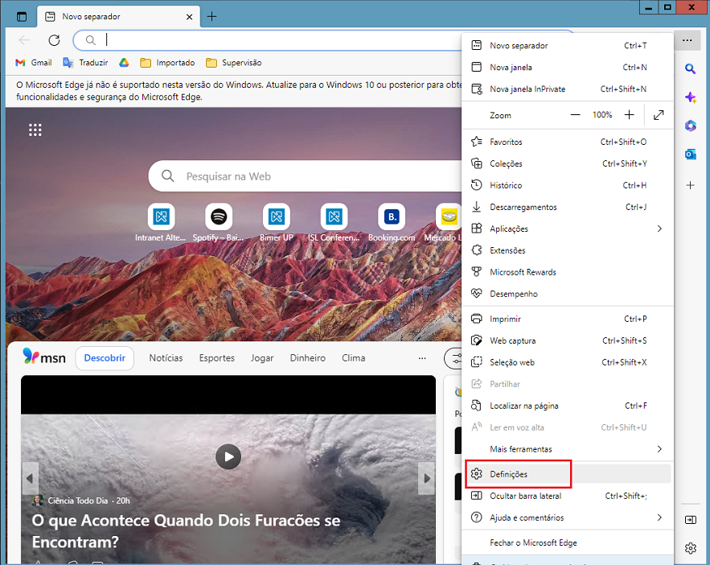Increase zoom with the plus button
This screenshot has width=710, height=565.
pos(630,115)
